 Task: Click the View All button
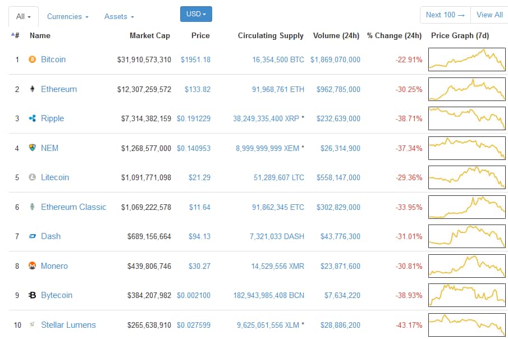(489, 15)
